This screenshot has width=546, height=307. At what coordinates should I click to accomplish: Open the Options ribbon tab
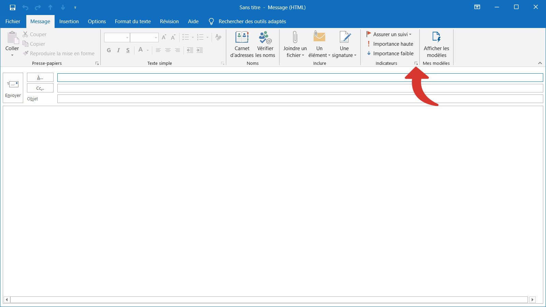click(97, 21)
